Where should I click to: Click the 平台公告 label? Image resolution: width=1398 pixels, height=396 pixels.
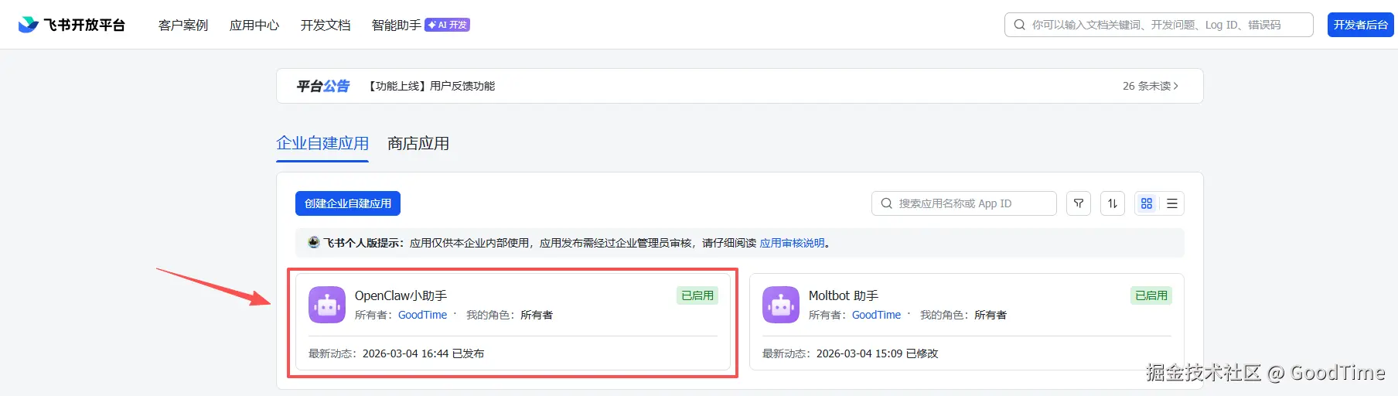tap(323, 86)
